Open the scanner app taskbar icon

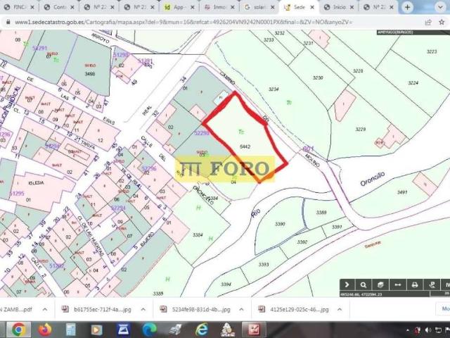pos(124,330)
